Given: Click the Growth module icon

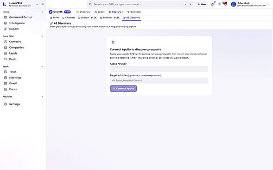Looking at the screenshot, I should coord(51,12).
